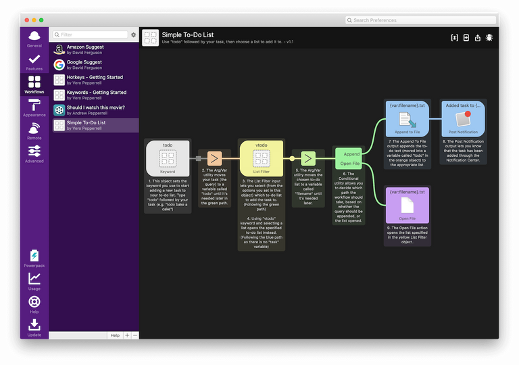Select Hotkeys - Getting Started workflow
Viewport: 519px width, 365px height.
tap(95, 80)
